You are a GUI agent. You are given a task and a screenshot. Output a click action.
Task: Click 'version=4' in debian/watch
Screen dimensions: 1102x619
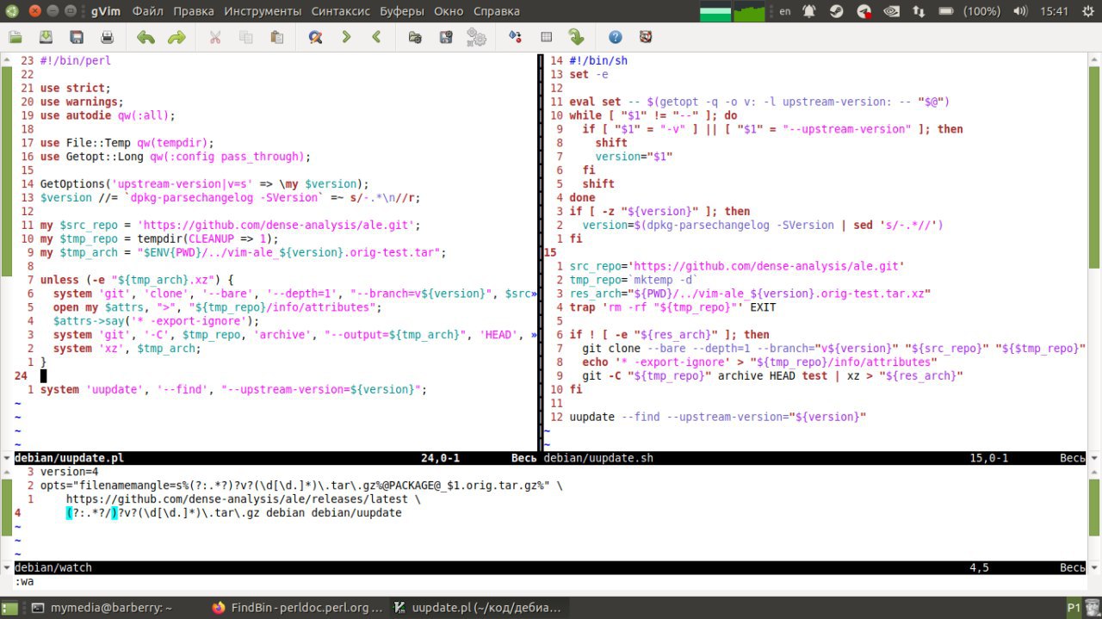click(69, 472)
